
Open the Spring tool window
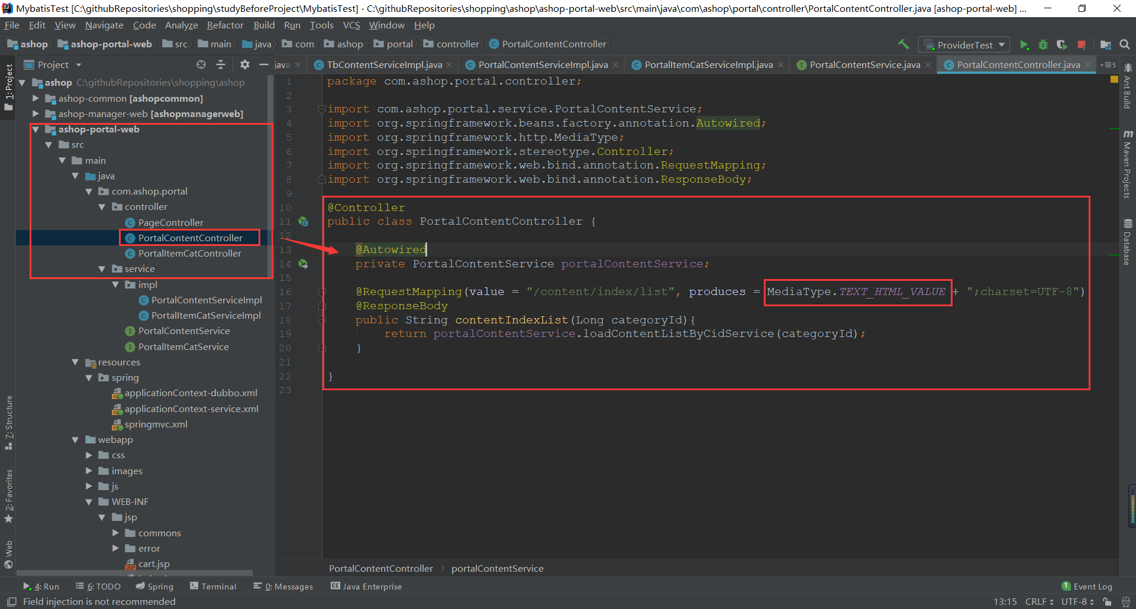pos(154,587)
